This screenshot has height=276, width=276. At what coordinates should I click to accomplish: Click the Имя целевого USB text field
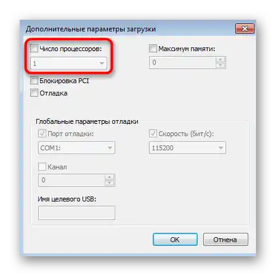point(76,213)
